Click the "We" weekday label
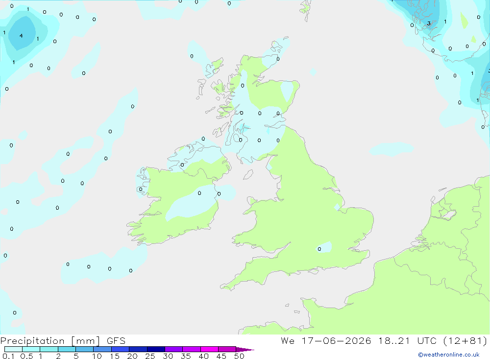The height and width of the screenshot is (359, 490). [288, 340]
